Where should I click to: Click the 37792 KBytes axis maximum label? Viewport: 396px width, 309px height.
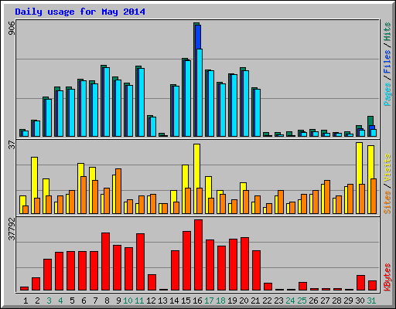tap(12, 229)
